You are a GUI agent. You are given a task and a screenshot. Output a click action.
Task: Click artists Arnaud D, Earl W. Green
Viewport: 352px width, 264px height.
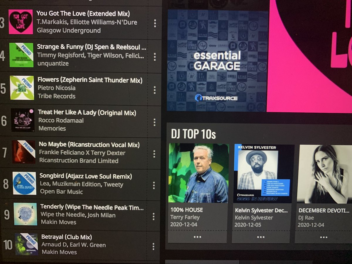click(74, 245)
